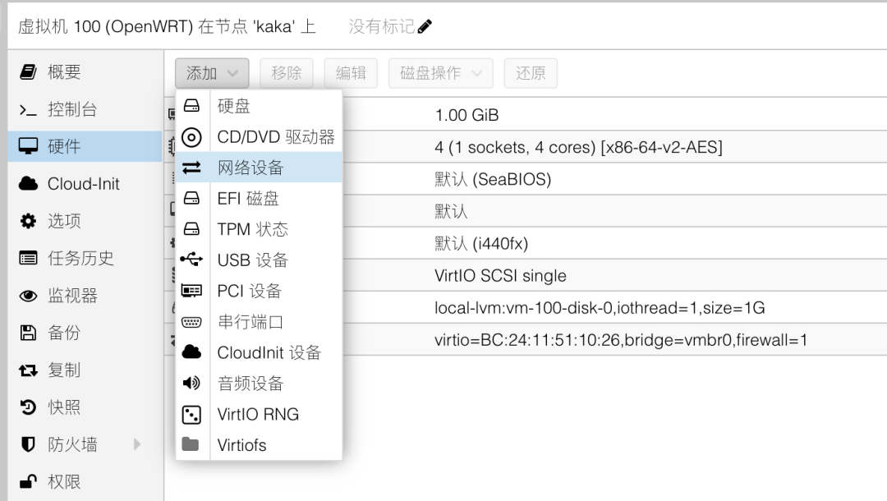
Task: Choose 网络设备 network device menu entry
Action: tap(259, 168)
